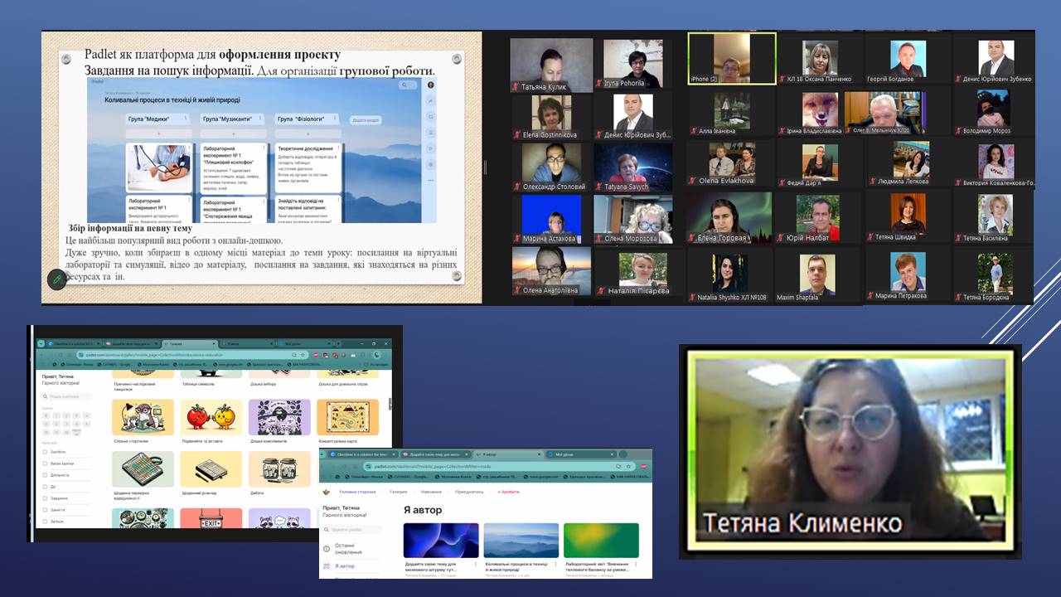Viewport: 1061px width, 597px height.
Task: Click the + Зробити button
Action: pos(508,492)
